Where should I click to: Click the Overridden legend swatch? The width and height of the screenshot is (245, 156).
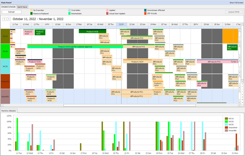(x=69, y=10)
